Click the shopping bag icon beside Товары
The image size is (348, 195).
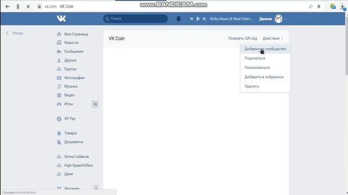coord(59,133)
